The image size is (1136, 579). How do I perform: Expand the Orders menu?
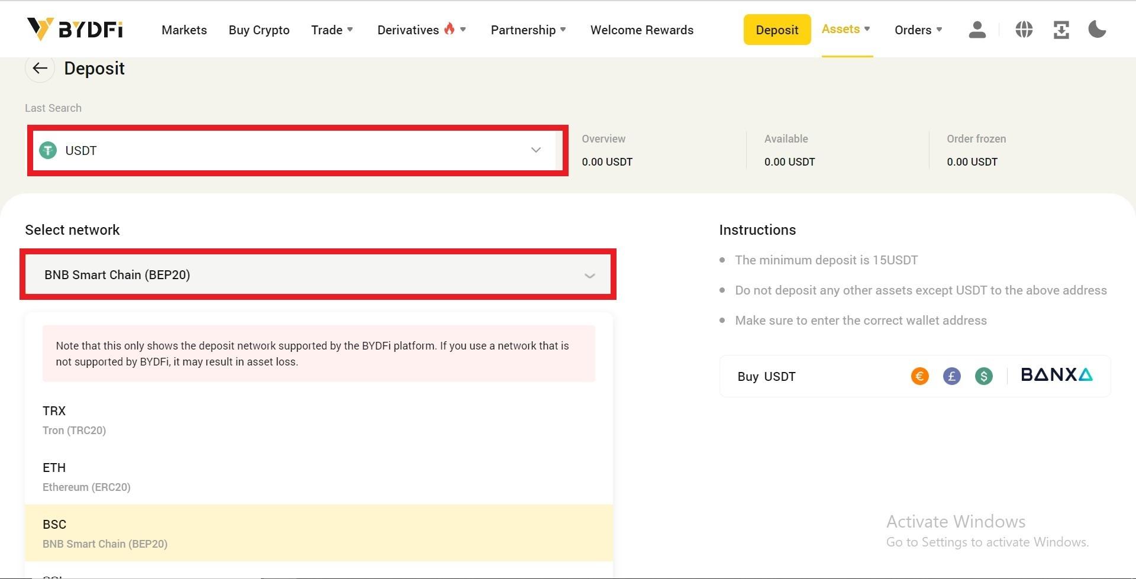pyautogui.click(x=918, y=30)
